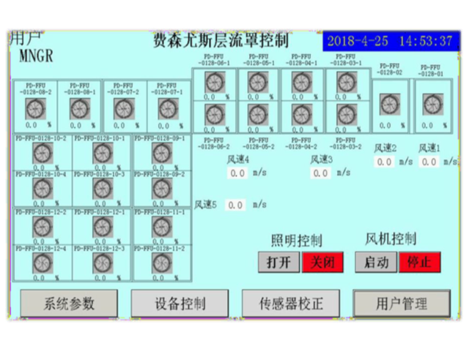Choose the PD-FFU-0128-04-2 fan icon

(303, 116)
